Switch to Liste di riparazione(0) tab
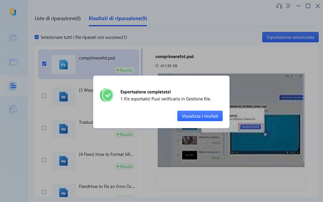323x202 pixels. point(57,18)
